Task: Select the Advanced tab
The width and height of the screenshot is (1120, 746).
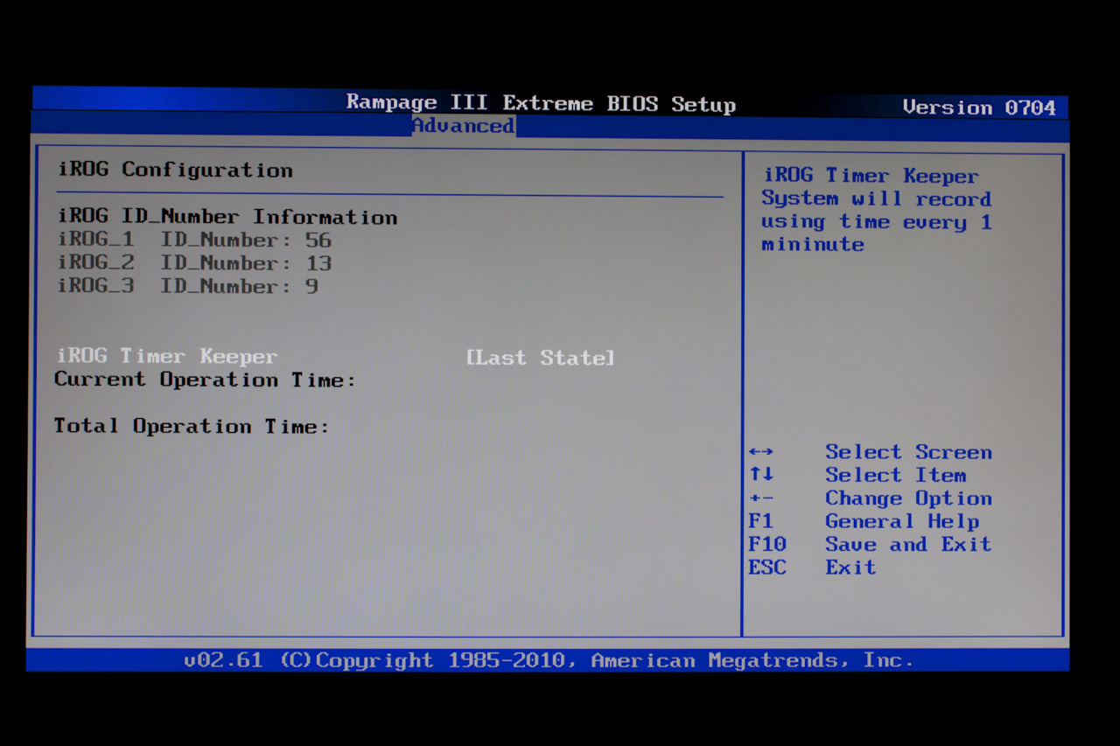Action: pos(464,126)
